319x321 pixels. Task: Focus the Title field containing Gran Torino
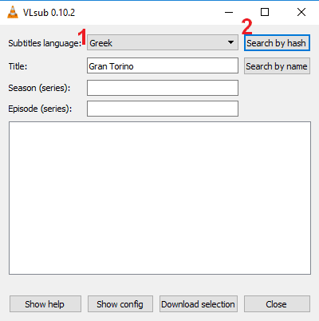(x=163, y=65)
